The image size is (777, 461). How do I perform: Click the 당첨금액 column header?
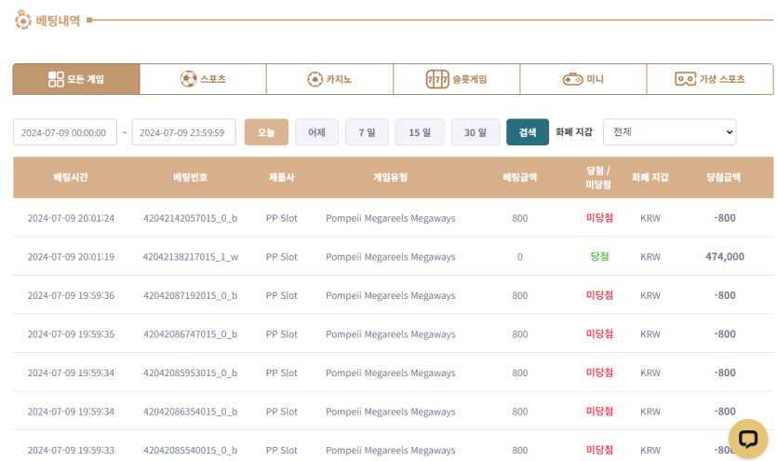(x=723, y=178)
